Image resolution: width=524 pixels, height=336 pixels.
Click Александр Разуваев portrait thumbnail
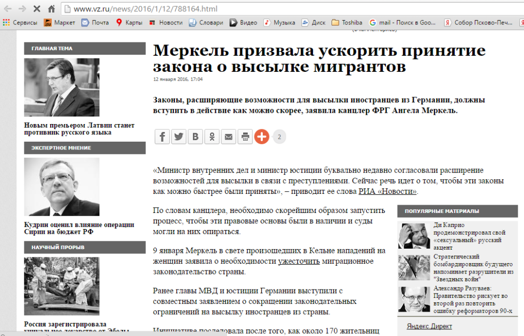tap(414, 299)
